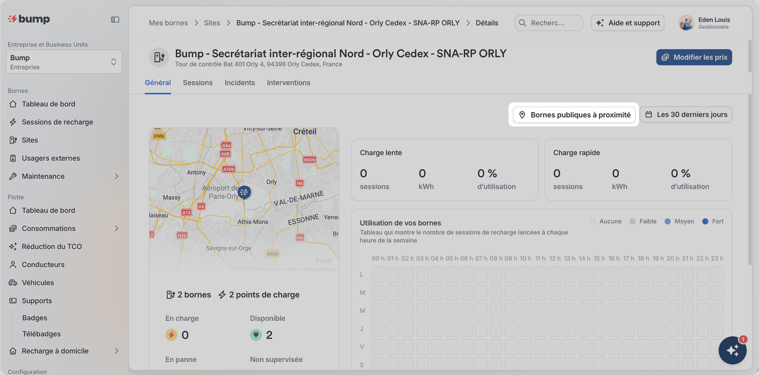Click the site name breadcrumb link
759x375 pixels.
[x=348, y=23]
